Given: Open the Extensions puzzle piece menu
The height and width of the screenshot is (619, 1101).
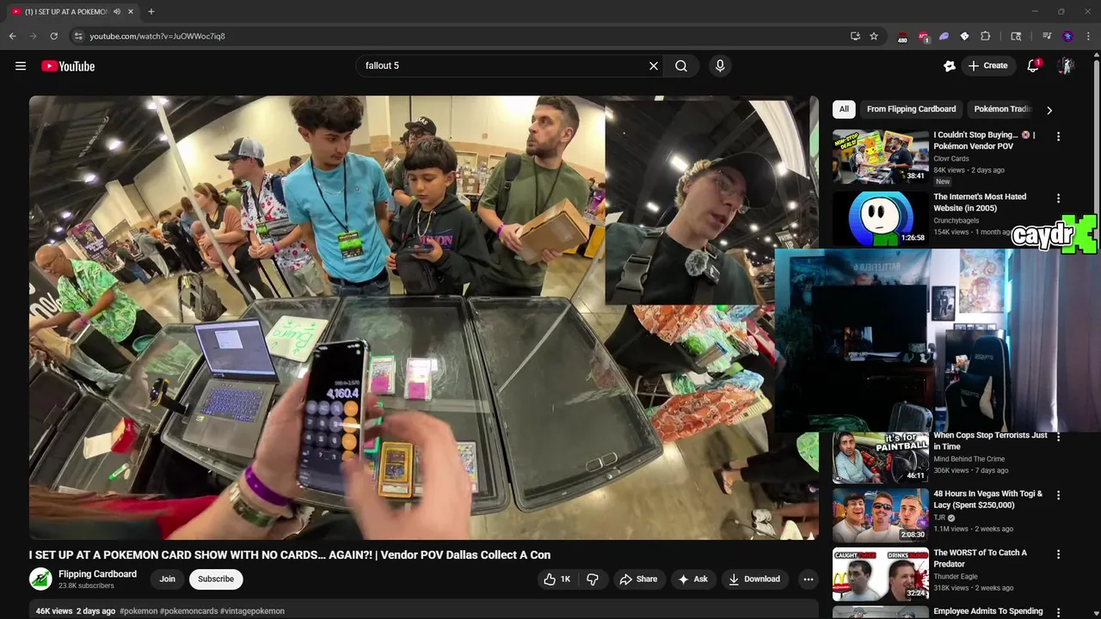Looking at the screenshot, I should click(x=986, y=36).
